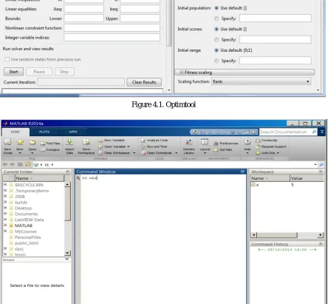The image size is (328, 304).
Task: Click the forward arrow in folder toolbar
Action: point(13,164)
